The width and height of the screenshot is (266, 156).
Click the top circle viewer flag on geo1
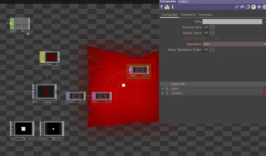click(x=35, y=86)
